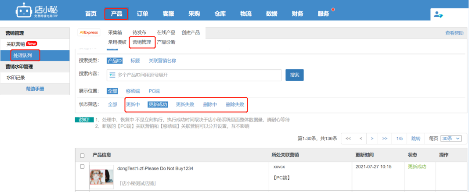Open 帮助手册 link in sidebar
Screen dimensions: 469x192
[35, 89]
